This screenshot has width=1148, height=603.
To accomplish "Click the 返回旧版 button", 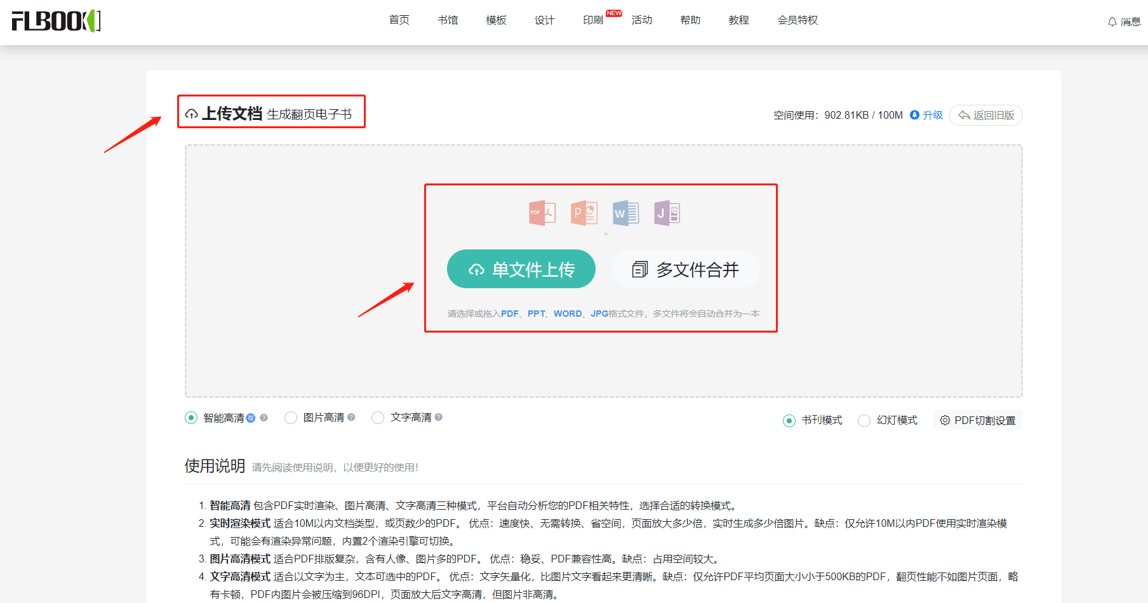I will [986, 115].
